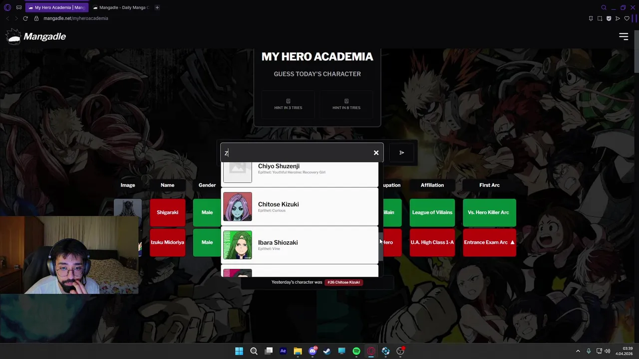Click the address bar URL

click(76, 18)
